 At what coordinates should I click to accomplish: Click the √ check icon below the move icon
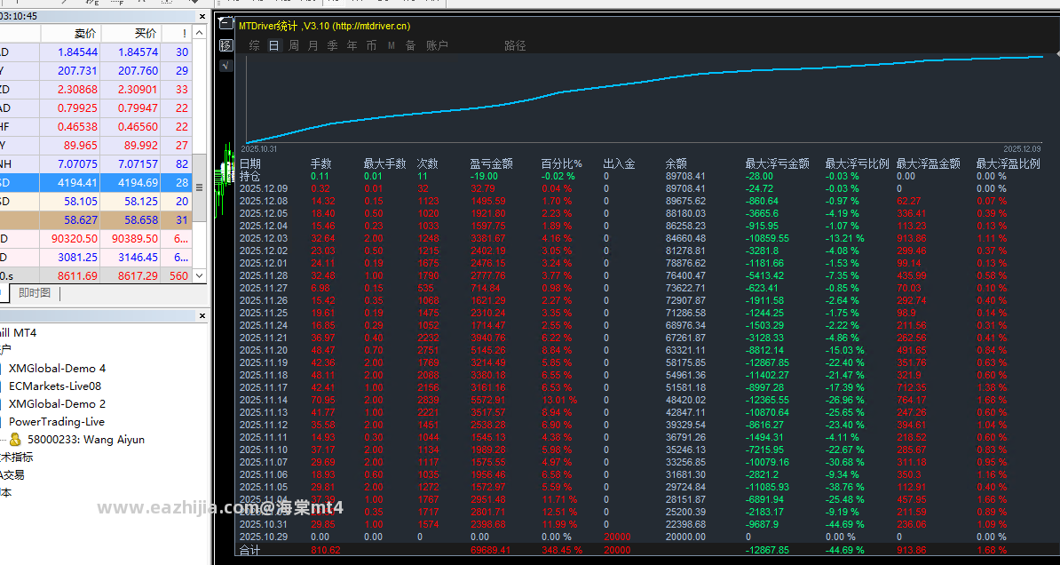226,66
